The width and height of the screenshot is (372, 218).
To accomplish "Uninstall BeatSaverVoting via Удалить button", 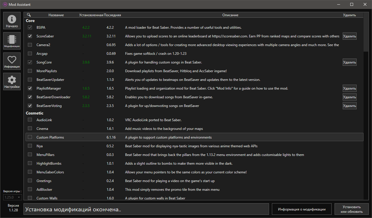I will [349, 106].
